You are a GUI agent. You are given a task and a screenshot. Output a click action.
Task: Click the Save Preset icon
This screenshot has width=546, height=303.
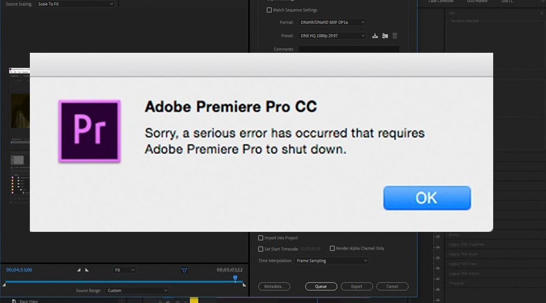[375, 35]
